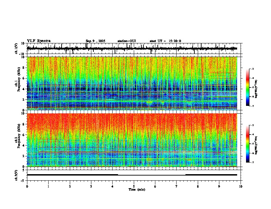Screen dimensions: 271x209
Task: Click the ch.3 black signal bar
Action: [x=132, y=175]
